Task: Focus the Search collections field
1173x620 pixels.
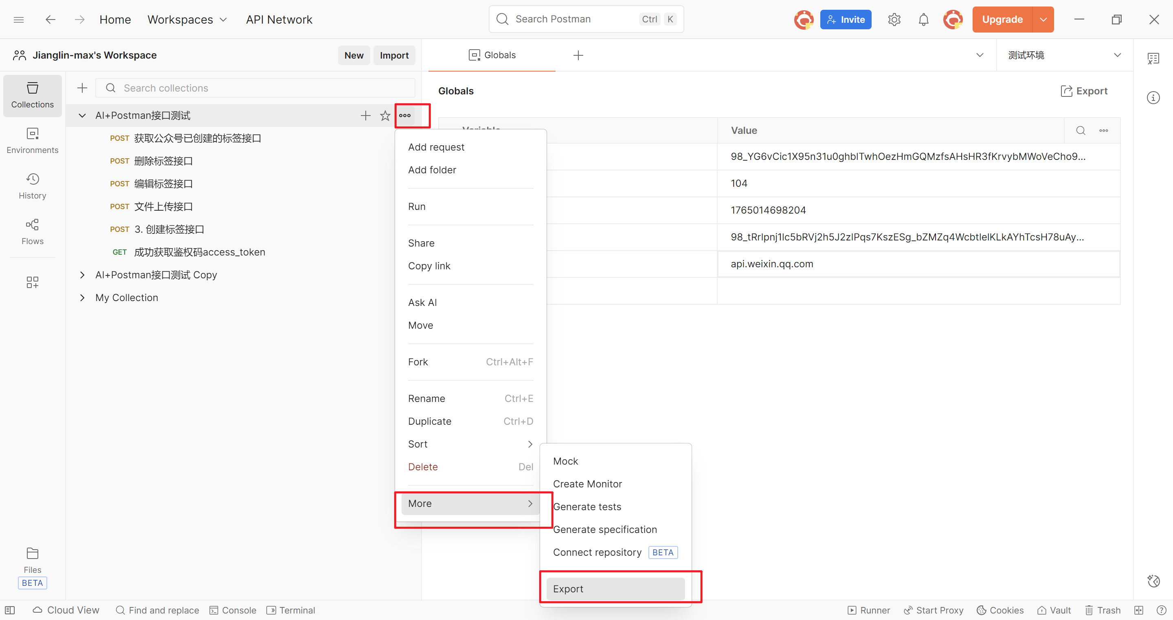Action: (x=255, y=88)
